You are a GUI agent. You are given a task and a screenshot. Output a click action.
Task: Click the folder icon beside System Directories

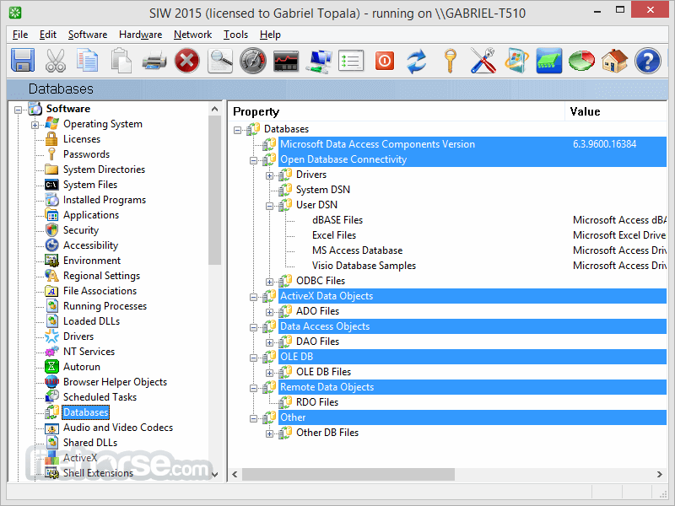point(51,170)
